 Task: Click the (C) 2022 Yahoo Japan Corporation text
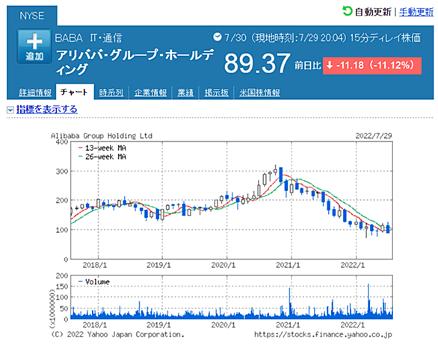117,334
